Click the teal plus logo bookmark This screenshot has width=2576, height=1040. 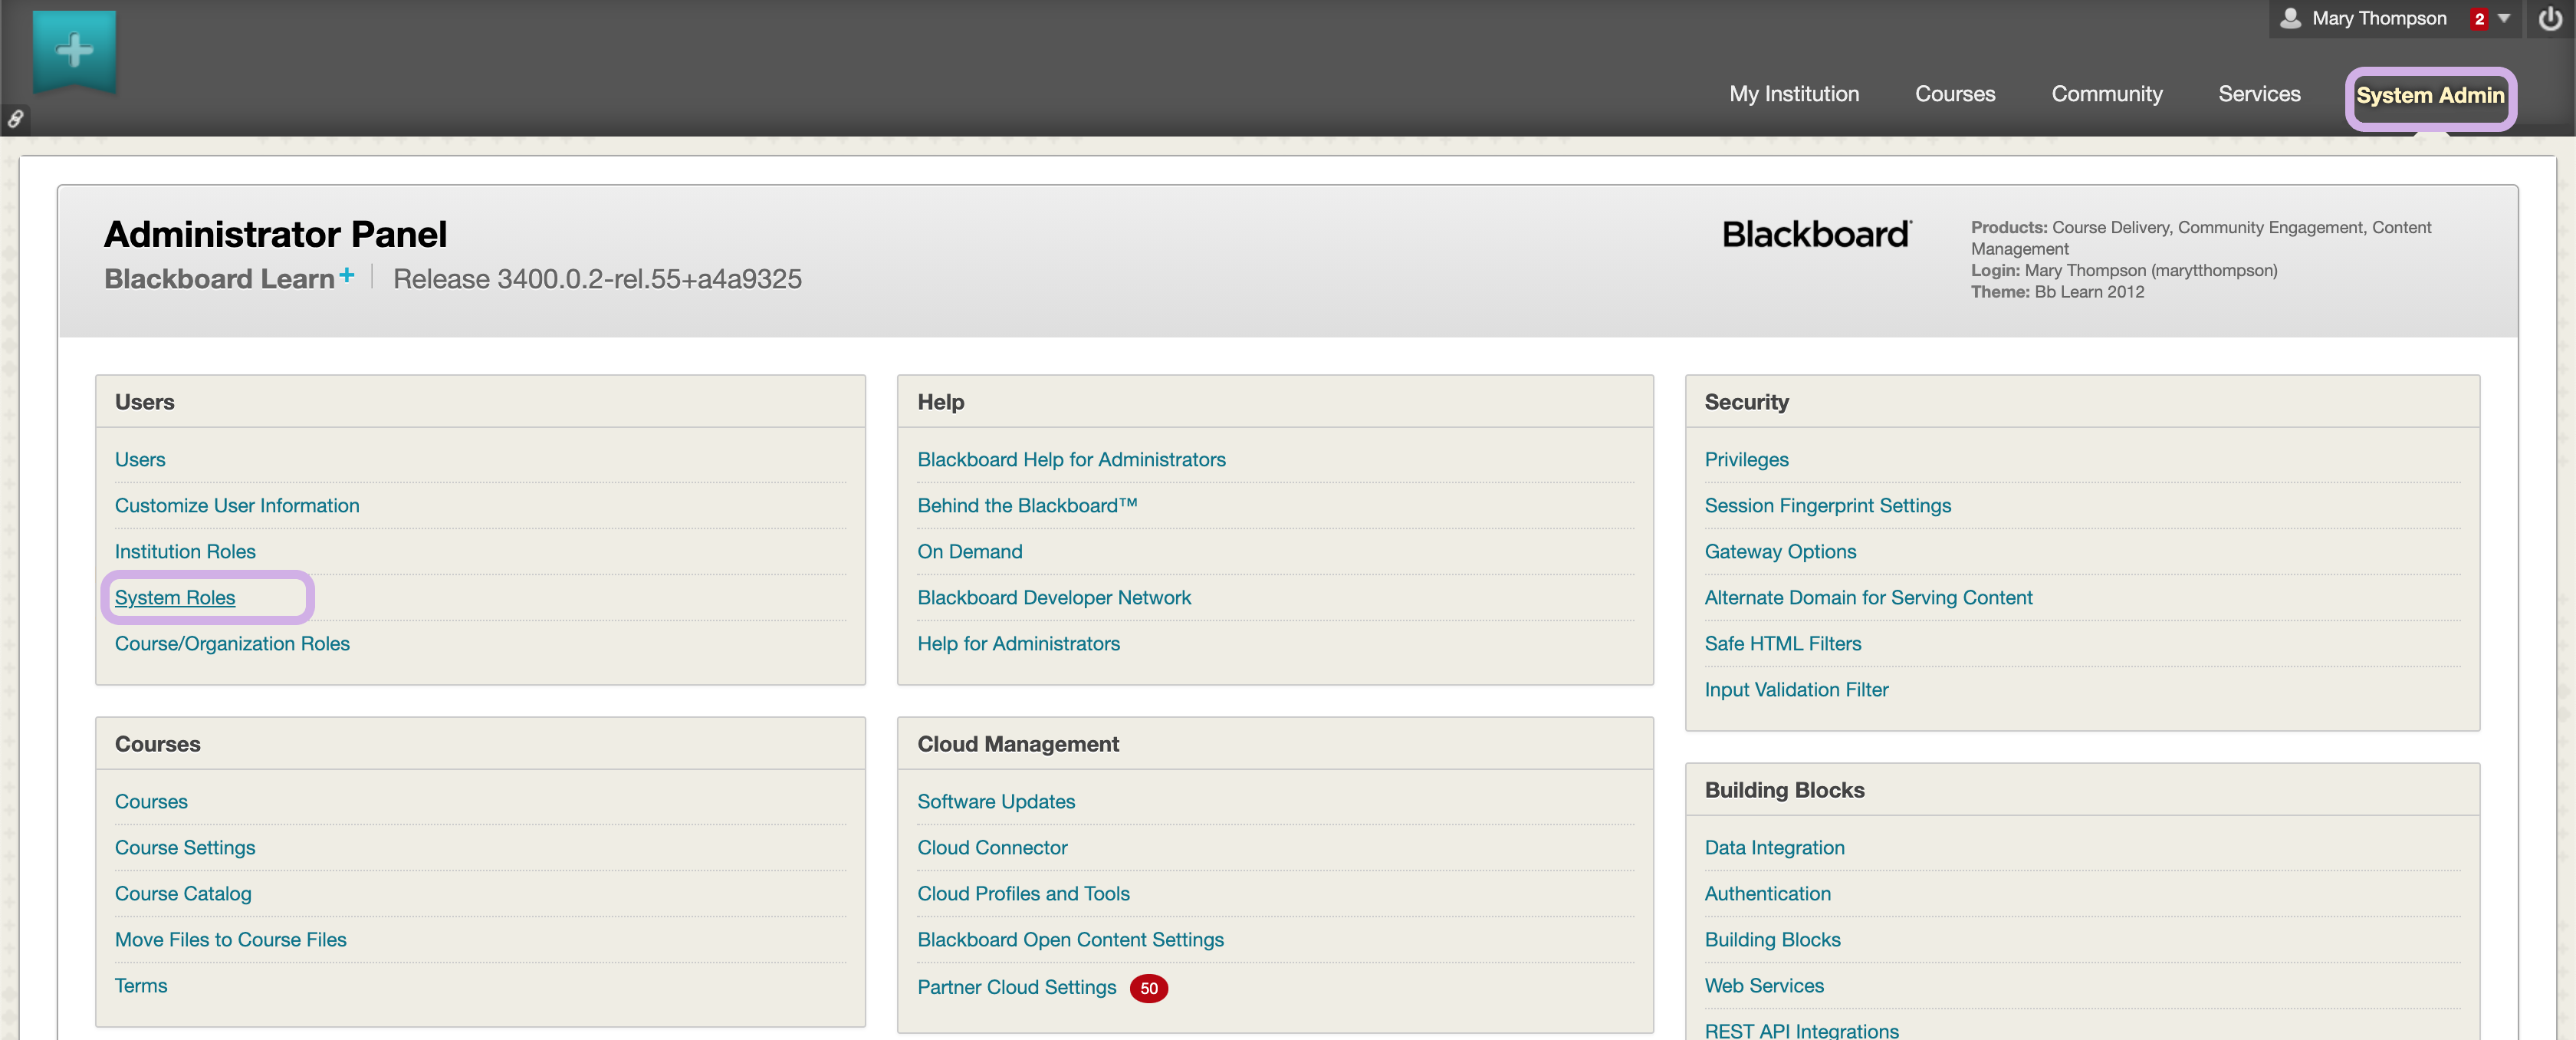[74, 50]
